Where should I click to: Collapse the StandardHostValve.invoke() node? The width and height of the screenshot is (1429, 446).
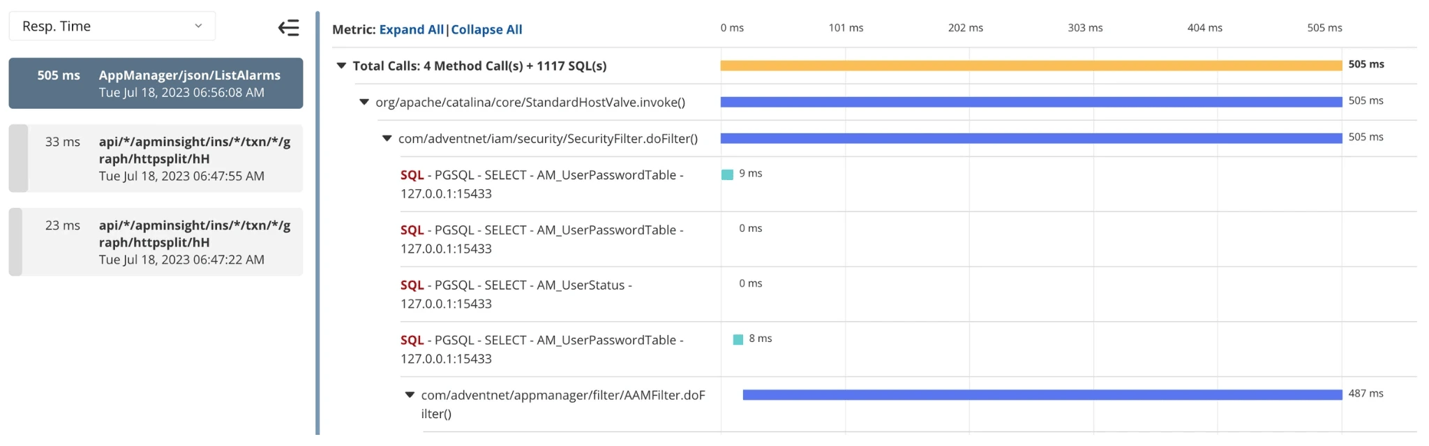[x=364, y=102]
